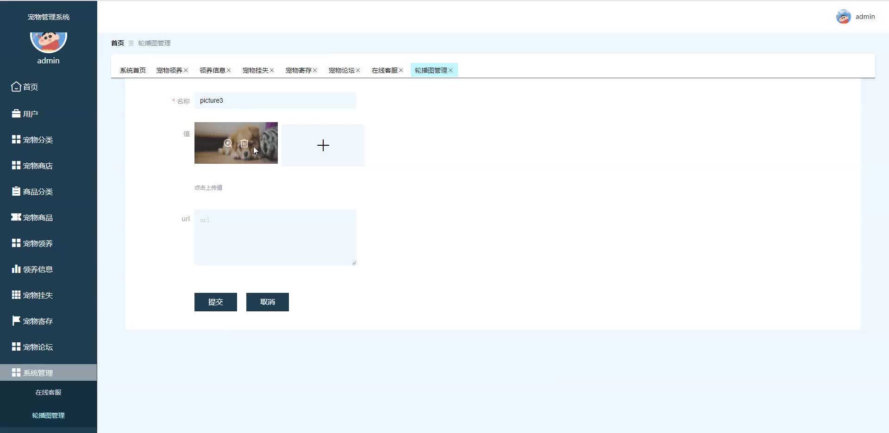The height and width of the screenshot is (433, 889).
Task: Click the plus icon to upload new image
Action: point(323,145)
